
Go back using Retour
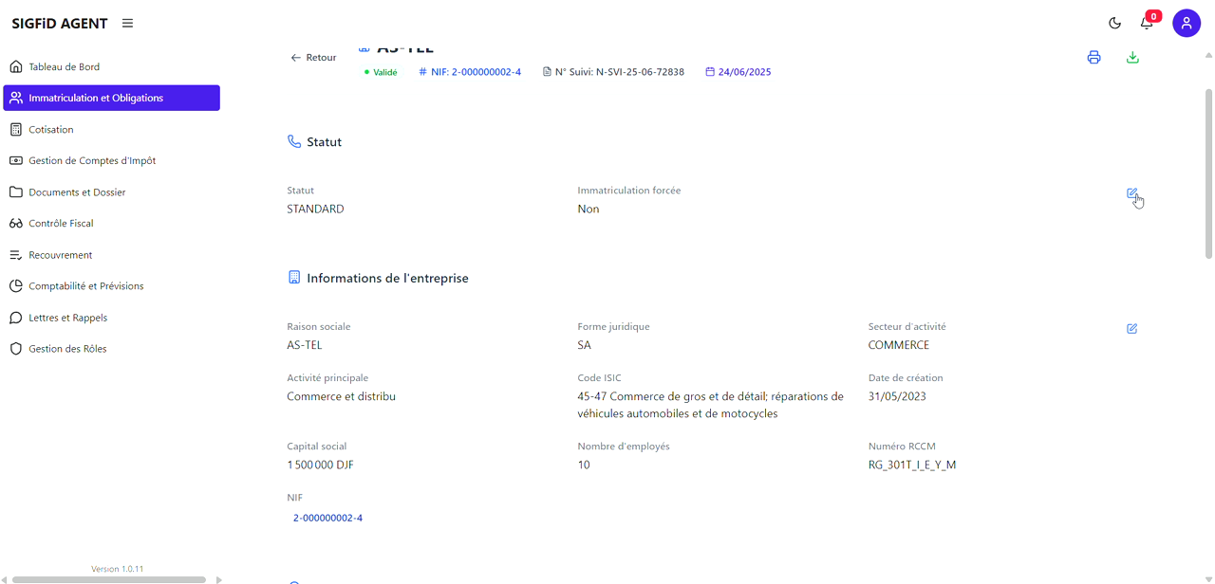pyautogui.click(x=313, y=58)
